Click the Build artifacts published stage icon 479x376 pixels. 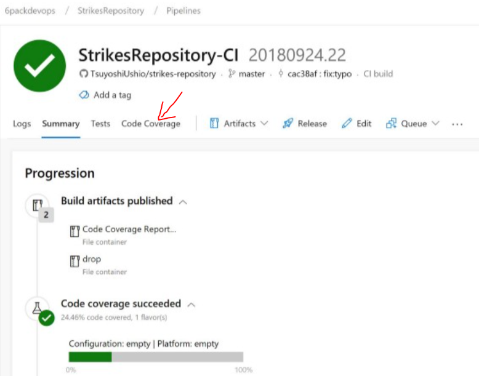tap(38, 206)
